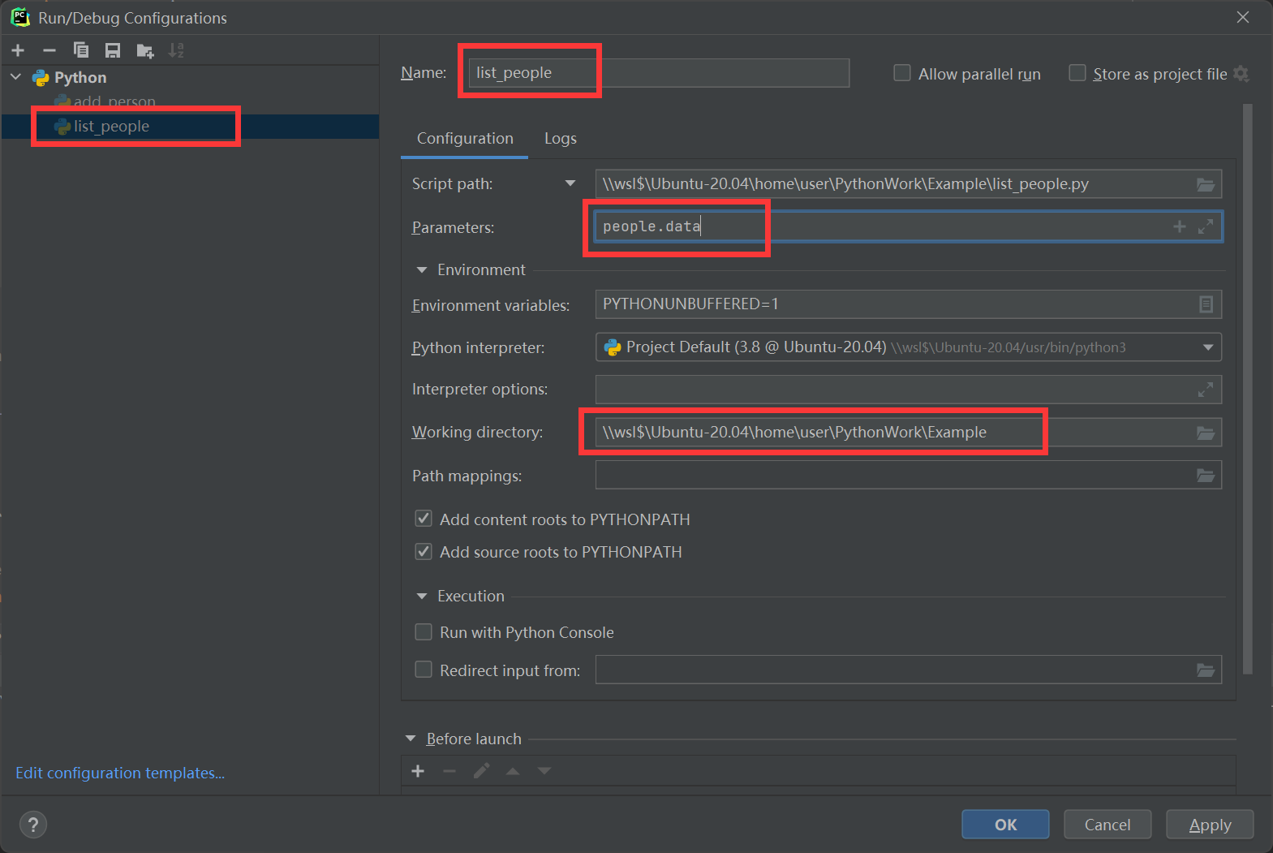
Task: Save configuration with disk icon
Action: pos(113,50)
